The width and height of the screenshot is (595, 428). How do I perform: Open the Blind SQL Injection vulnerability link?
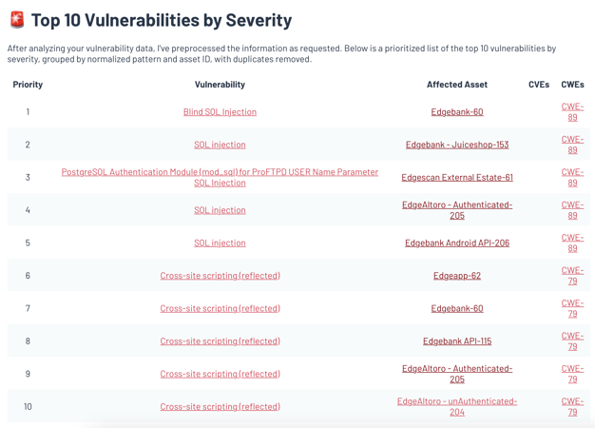click(x=220, y=112)
